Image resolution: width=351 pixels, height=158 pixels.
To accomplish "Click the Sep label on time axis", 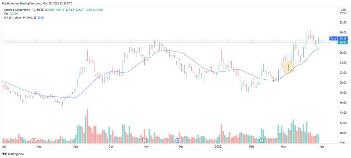I will coord(76,147).
